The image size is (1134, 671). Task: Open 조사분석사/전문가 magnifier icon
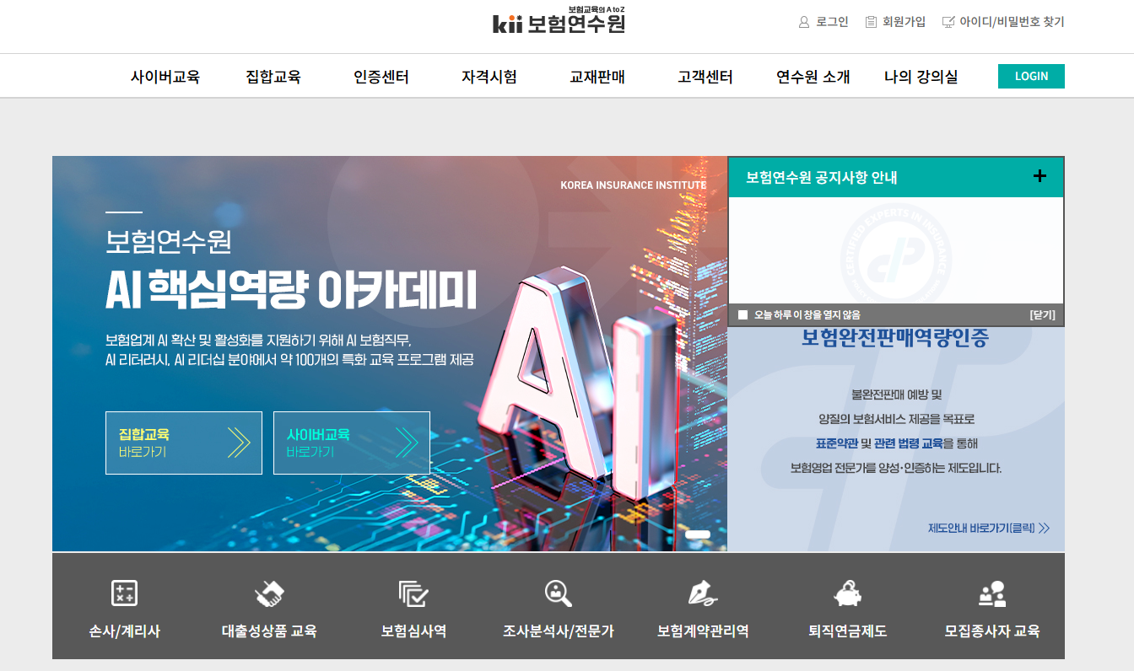click(558, 593)
